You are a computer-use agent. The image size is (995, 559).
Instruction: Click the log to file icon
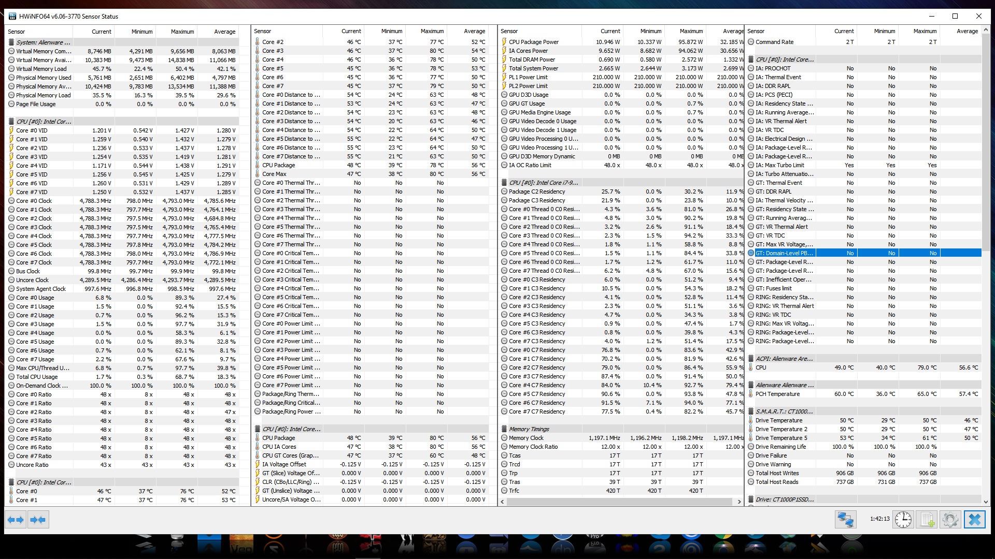pyautogui.click(x=927, y=519)
